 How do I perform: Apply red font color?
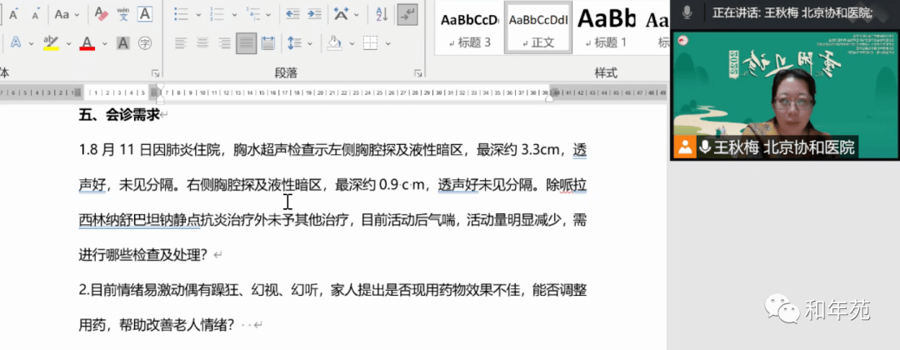87,42
